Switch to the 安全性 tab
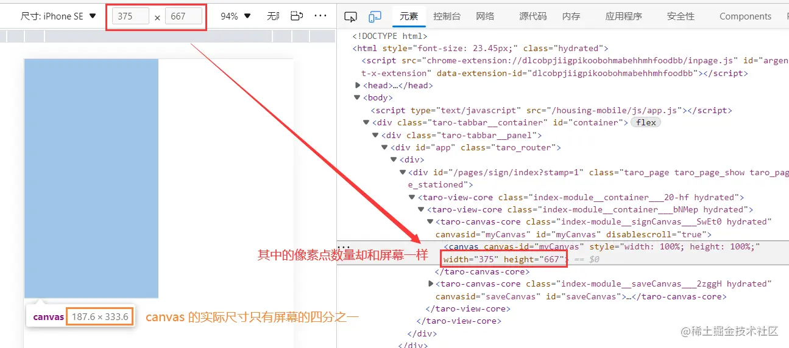Image resolution: width=789 pixels, height=348 pixels. 681,16
